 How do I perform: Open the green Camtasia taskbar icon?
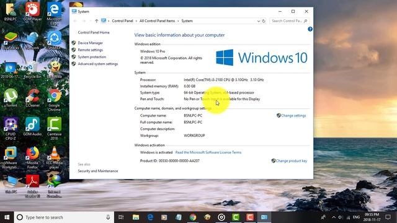pos(236,217)
